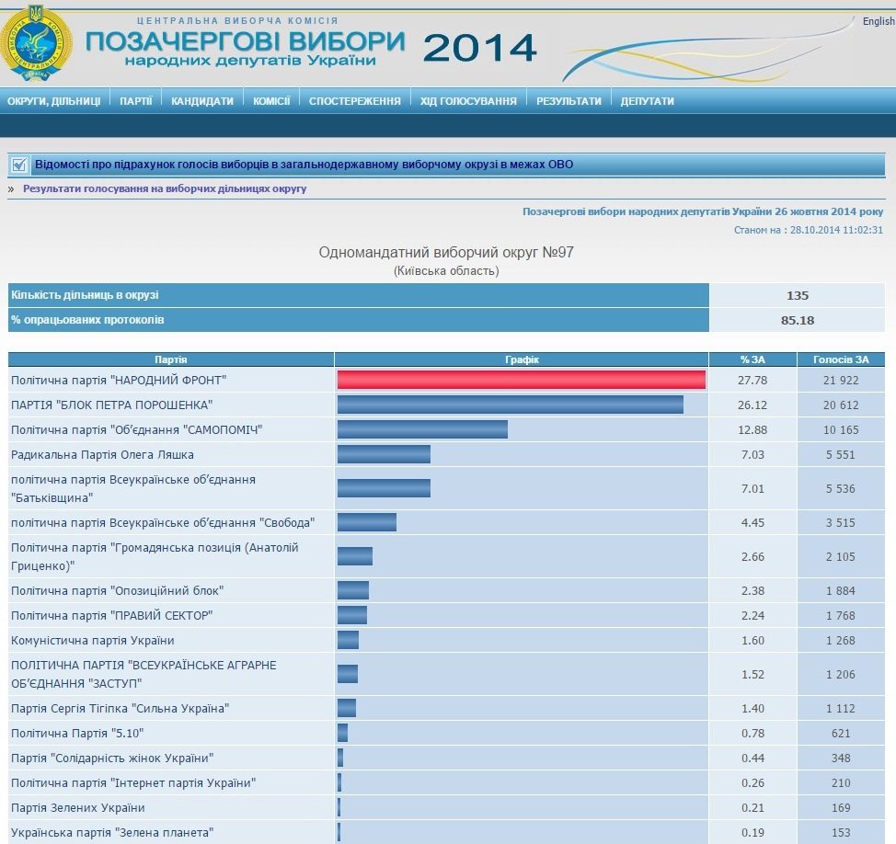
Task: Click the 21 922 votes value
Action: point(841,381)
